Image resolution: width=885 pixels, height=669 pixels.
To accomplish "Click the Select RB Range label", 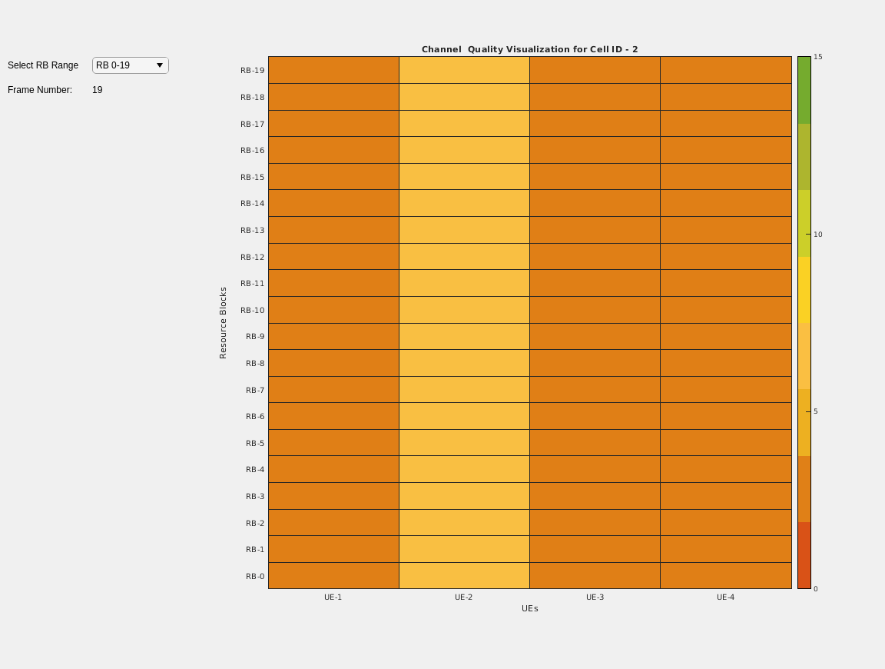I will (x=43, y=65).
